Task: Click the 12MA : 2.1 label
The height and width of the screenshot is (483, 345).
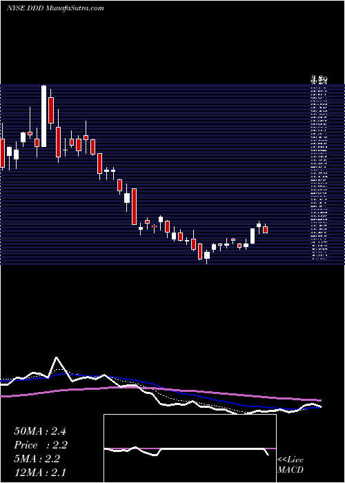Action: [40, 472]
